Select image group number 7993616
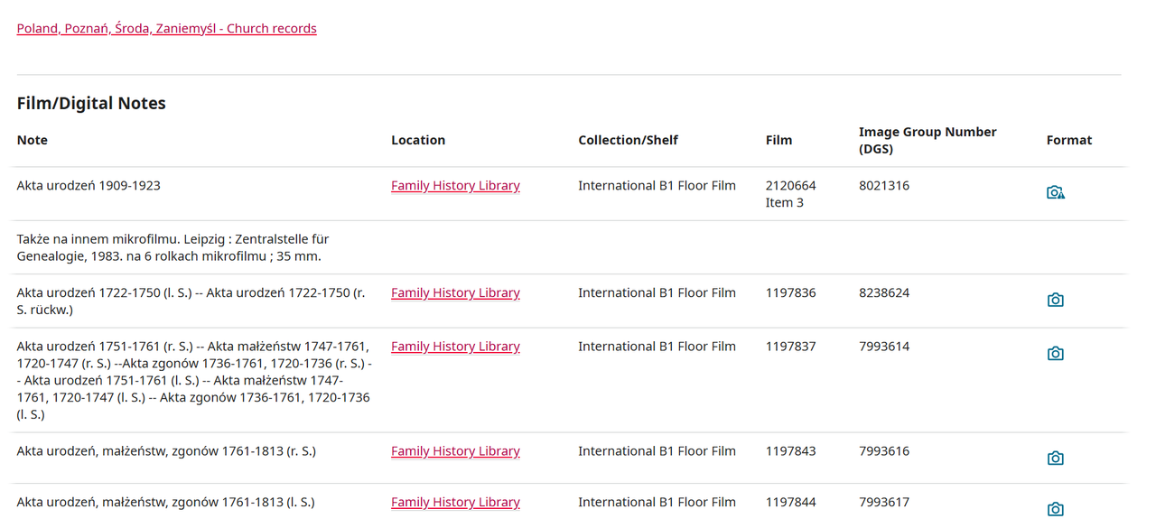This screenshot has width=1156, height=528. coord(884,450)
